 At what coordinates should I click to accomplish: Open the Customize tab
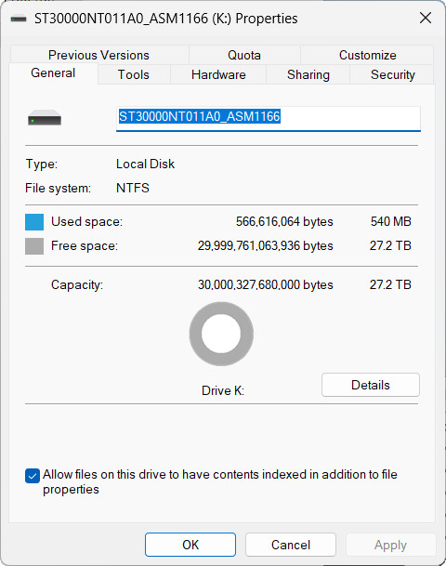tap(367, 55)
